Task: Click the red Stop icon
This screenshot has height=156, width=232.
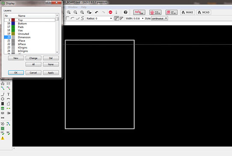Action: (x=110, y=12)
